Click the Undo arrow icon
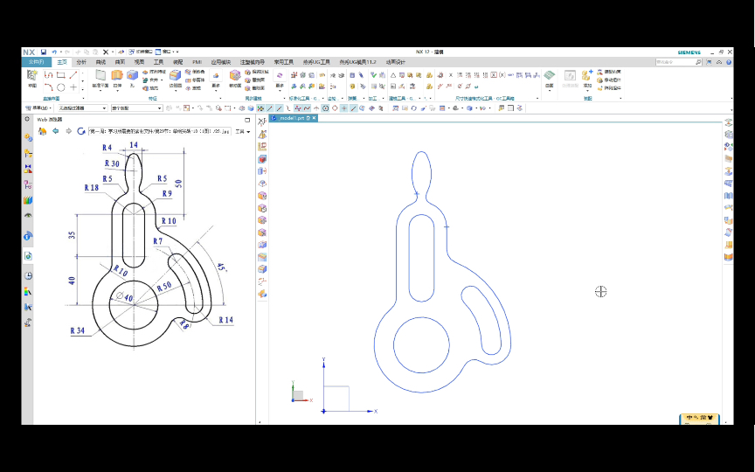This screenshot has height=472, width=755. 54,52
